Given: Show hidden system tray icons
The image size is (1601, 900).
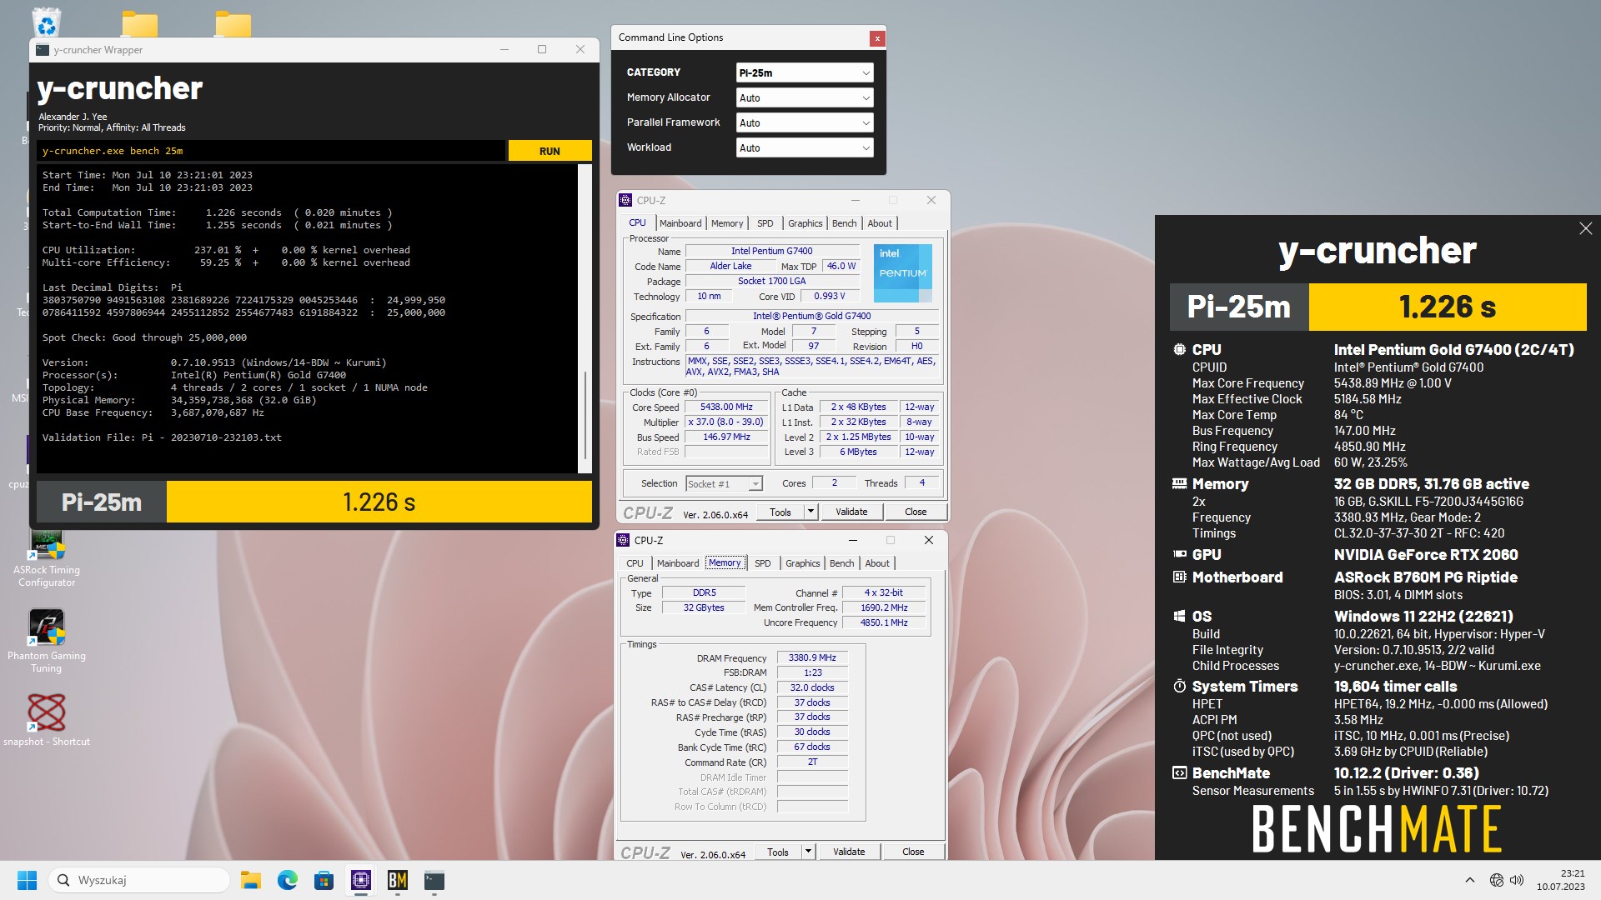Looking at the screenshot, I should pyautogui.click(x=1469, y=880).
